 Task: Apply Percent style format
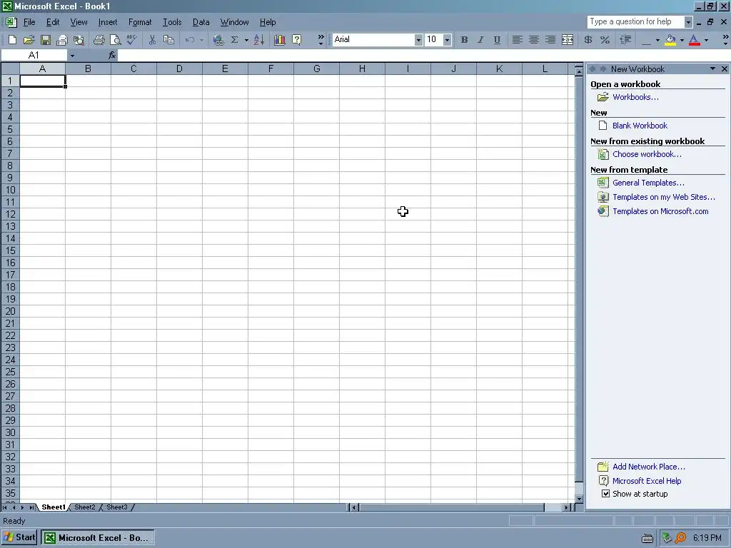click(x=605, y=40)
